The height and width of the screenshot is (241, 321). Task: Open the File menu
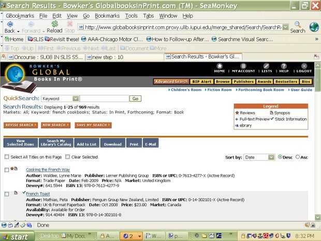[x=43, y=16]
